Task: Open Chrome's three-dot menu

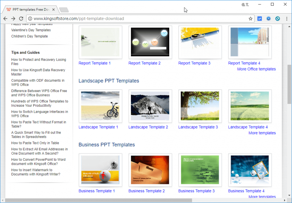Action: pyautogui.click(x=287, y=19)
